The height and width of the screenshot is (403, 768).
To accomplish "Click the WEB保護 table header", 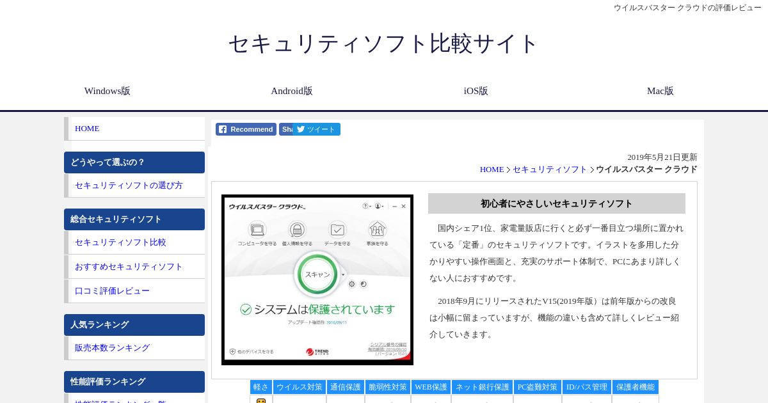I will pyautogui.click(x=431, y=387).
